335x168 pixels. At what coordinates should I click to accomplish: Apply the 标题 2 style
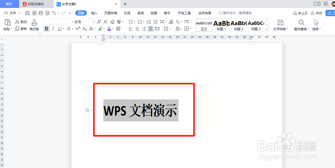coord(239,25)
